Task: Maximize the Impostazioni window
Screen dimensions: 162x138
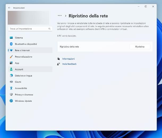Action: pyautogui.click(x=146, y=7)
